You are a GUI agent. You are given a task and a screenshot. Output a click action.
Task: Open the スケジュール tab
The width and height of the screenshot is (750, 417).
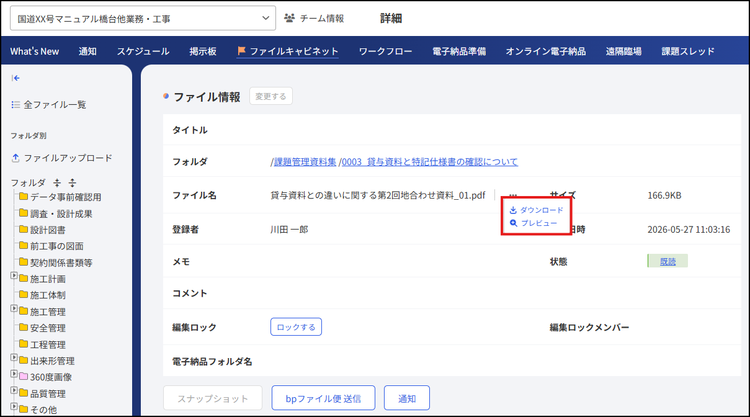[143, 52]
